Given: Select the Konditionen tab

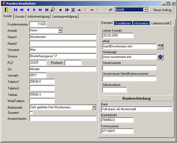Looking at the screenshot, I should point(123,23).
